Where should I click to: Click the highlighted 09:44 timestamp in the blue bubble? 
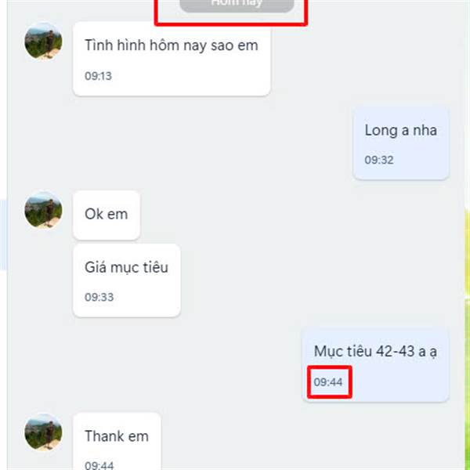pos(328,382)
